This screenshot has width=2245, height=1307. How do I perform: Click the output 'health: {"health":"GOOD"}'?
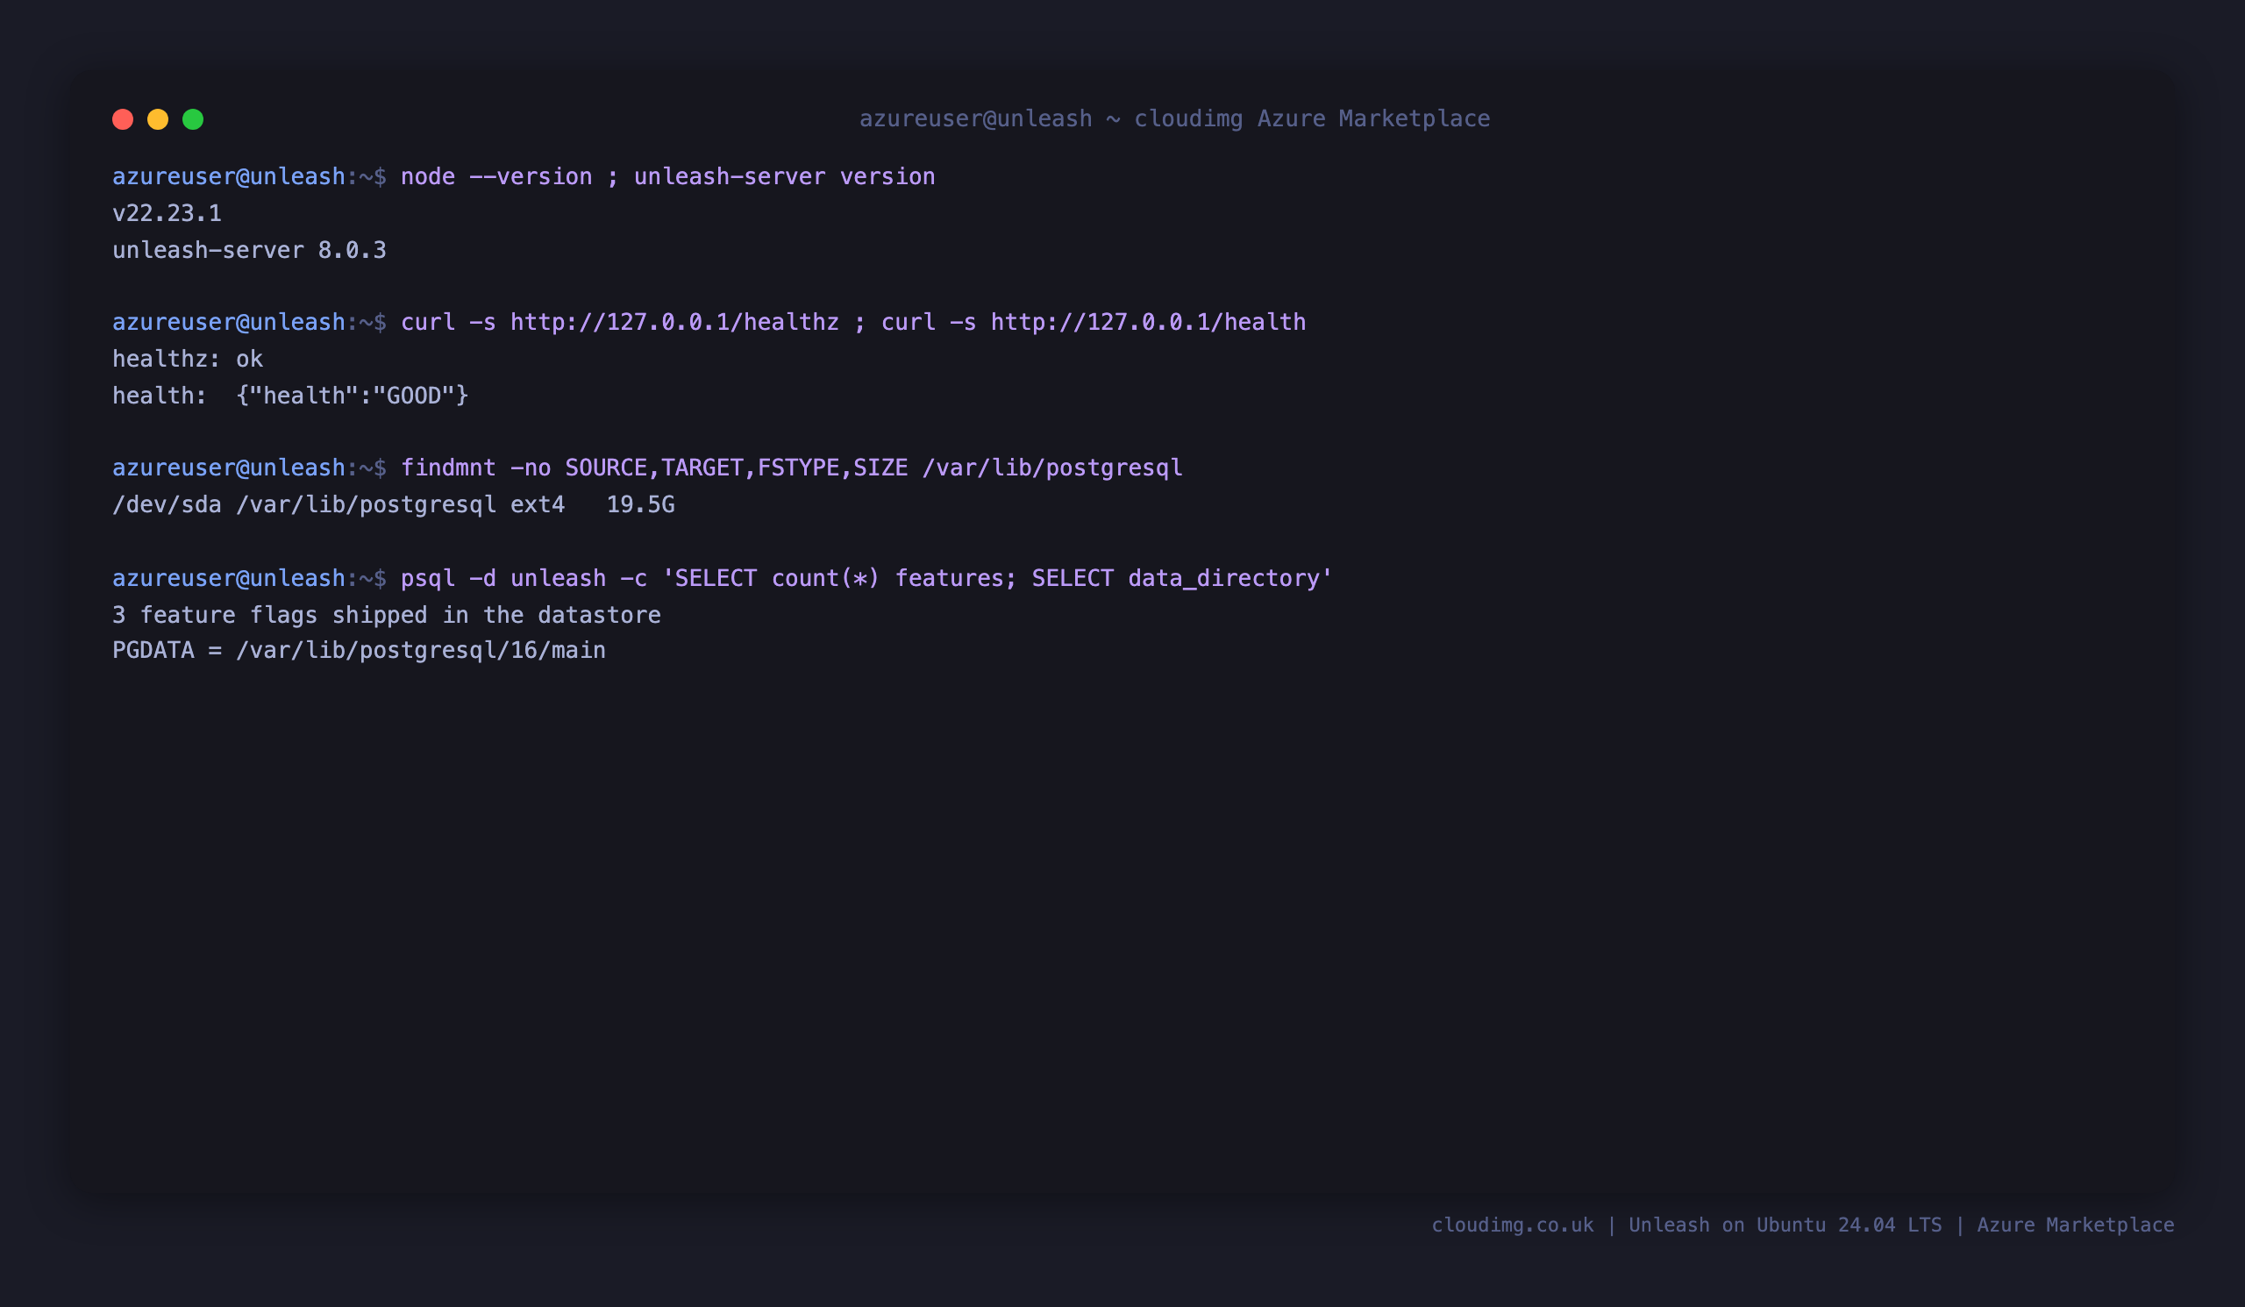[x=290, y=396]
